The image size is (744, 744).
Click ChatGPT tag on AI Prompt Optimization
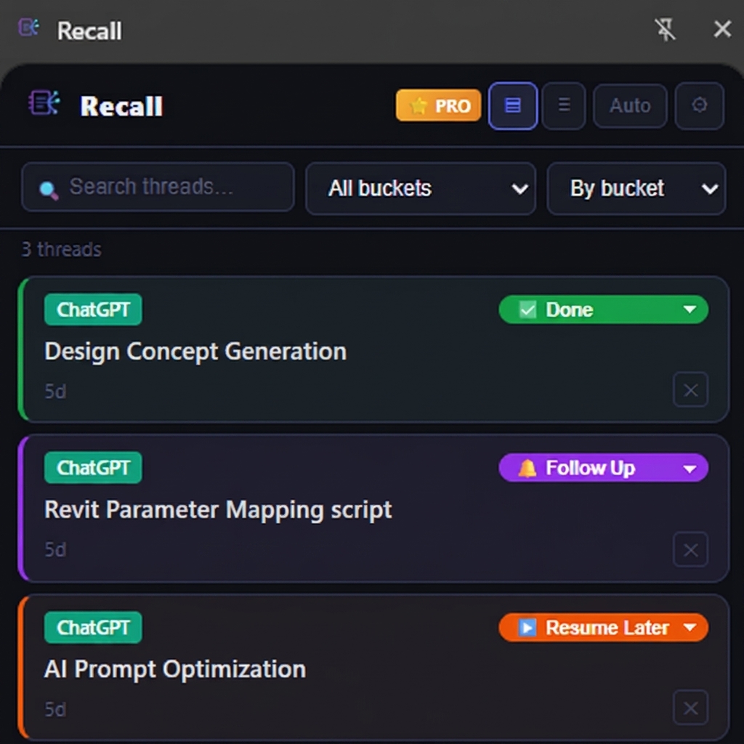[x=93, y=628]
